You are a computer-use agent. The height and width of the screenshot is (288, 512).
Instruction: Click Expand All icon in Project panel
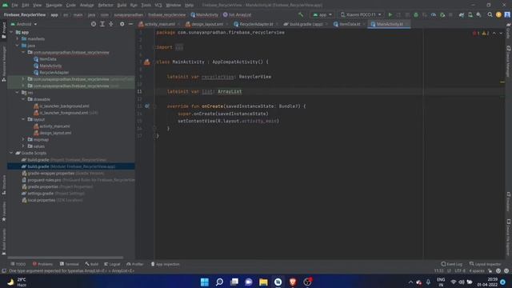(x=102, y=24)
